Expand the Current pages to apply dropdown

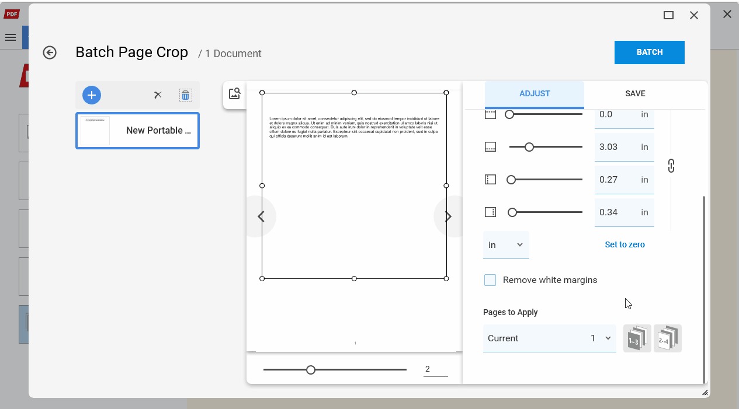pos(550,338)
